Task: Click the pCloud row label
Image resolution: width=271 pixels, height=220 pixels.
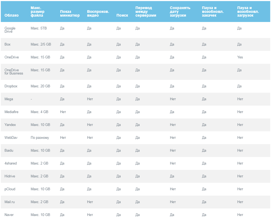Action: point(10,189)
